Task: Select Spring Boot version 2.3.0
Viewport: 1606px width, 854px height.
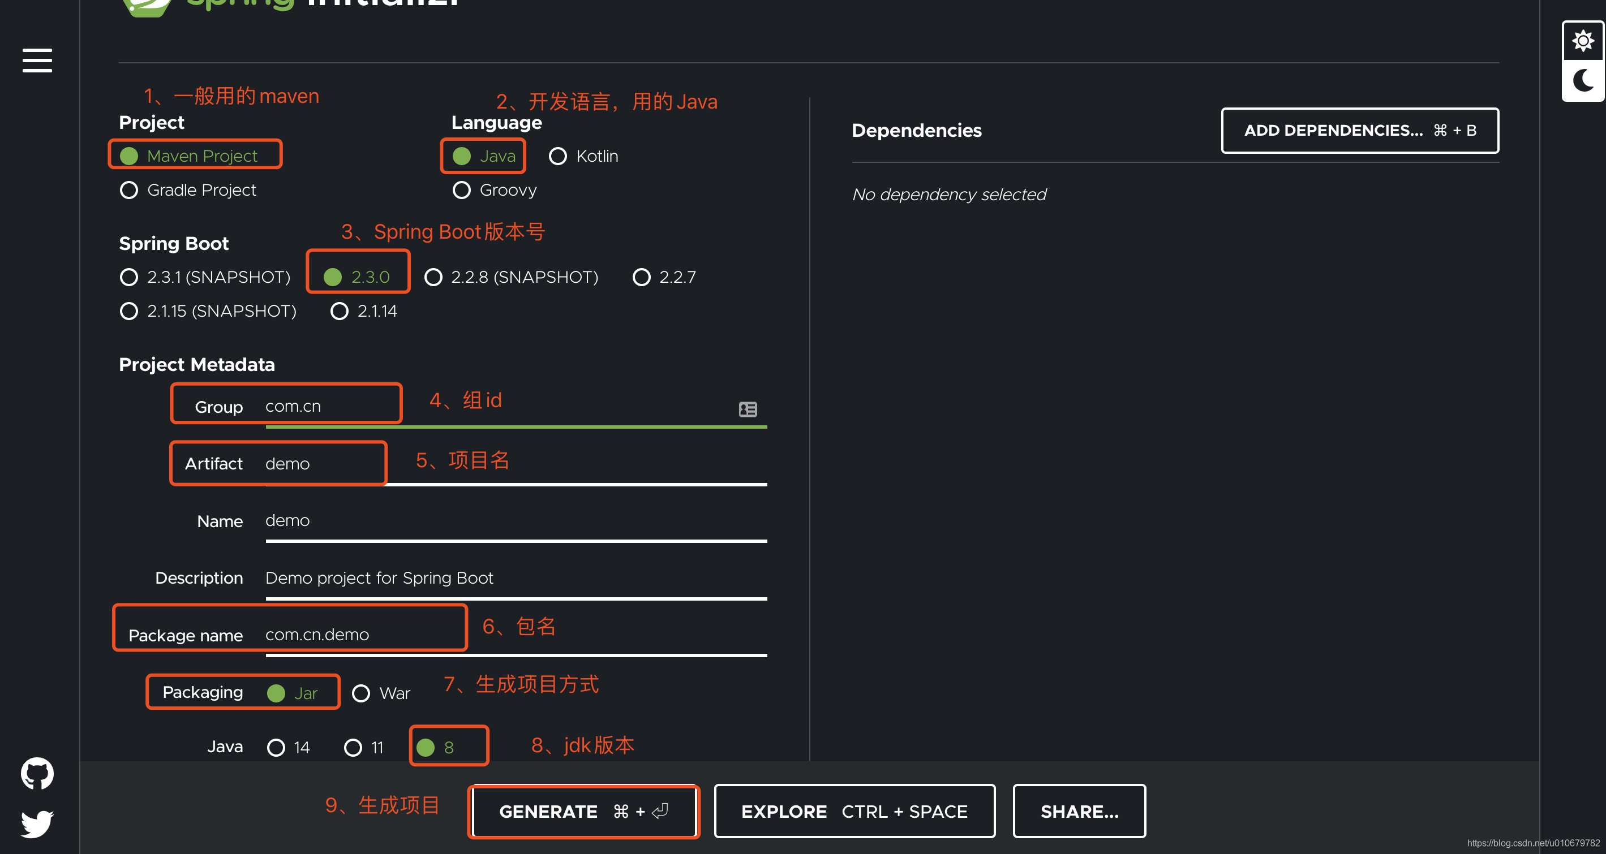Action: [357, 277]
